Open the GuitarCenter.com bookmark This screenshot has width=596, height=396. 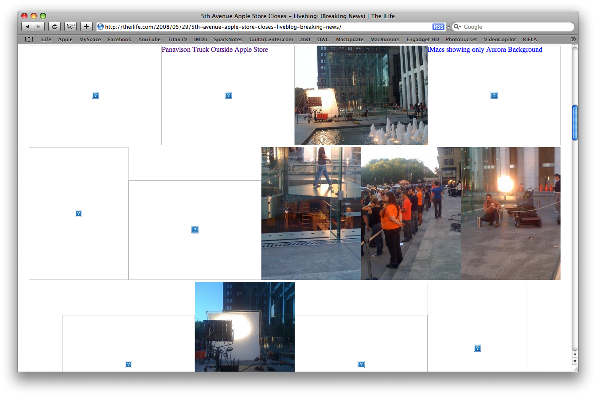pos(271,39)
